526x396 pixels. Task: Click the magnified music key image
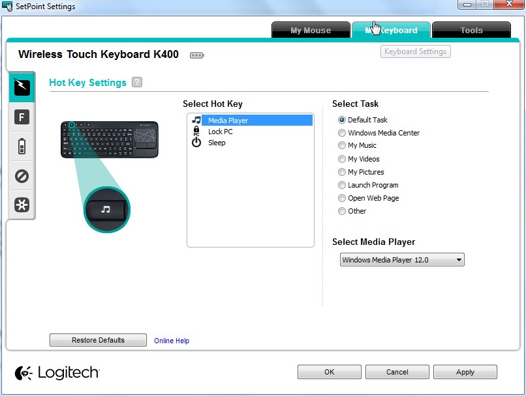(x=106, y=210)
